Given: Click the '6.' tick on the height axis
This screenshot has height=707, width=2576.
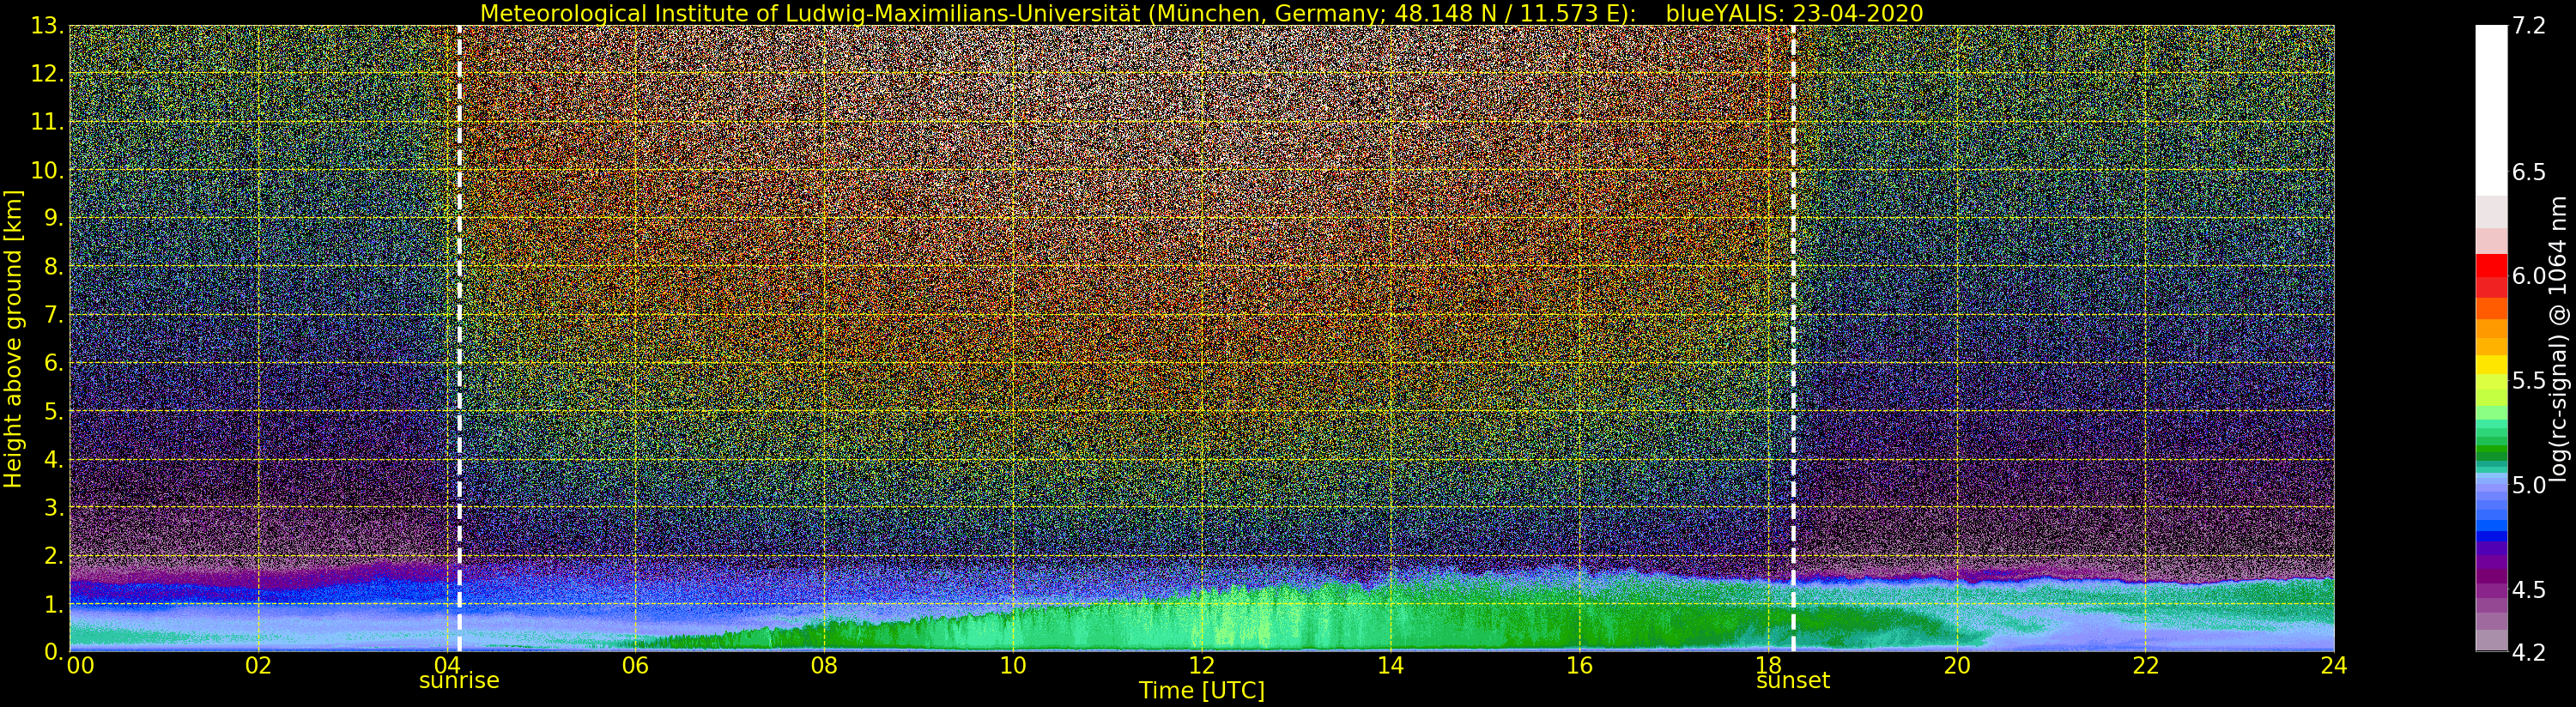Looking at the screenshot, I should pos(54,363).
